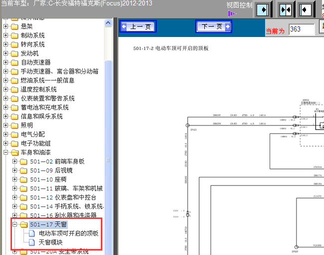Click the tree scrollbar up arrow
Viewport: 324px width, 255px height.
pos(108,23)
